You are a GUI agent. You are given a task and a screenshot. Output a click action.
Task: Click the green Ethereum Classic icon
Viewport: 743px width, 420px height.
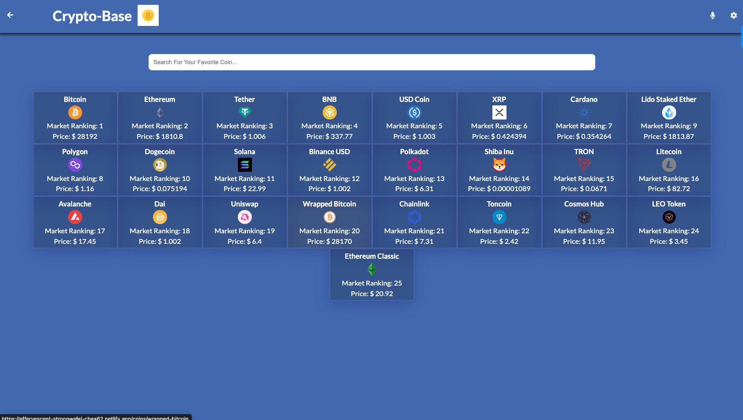(372, 269)
